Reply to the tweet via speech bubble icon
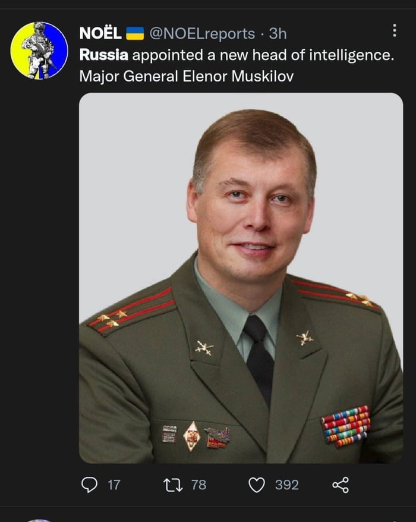Screen dimensions: 416x522 (x=90, y=485)
